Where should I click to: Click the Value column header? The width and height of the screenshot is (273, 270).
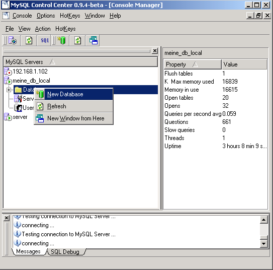[244, 64]
